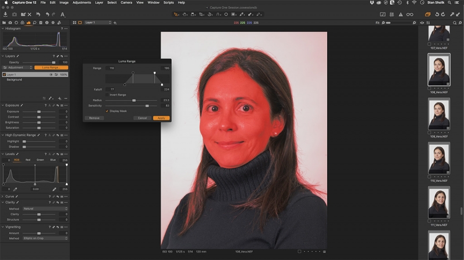Screen dimensions: 464x260
Task: Toggle the color tag box below viewer image
Action: [x=299, y=252]
